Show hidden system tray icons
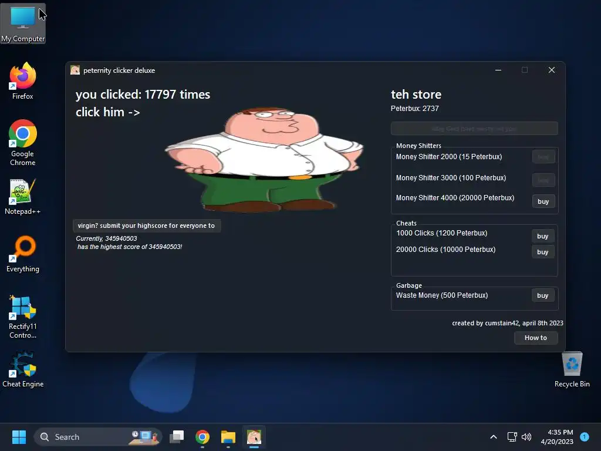The image size is (601, 451). click(x=493, y=437)
